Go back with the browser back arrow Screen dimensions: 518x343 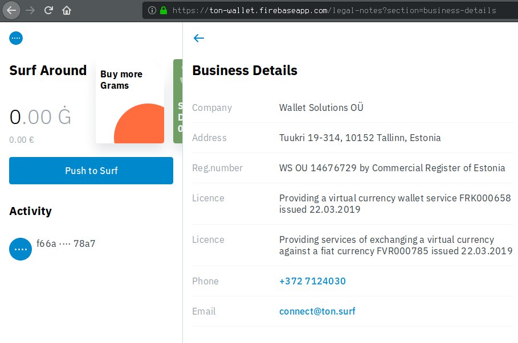pos(11,10)
